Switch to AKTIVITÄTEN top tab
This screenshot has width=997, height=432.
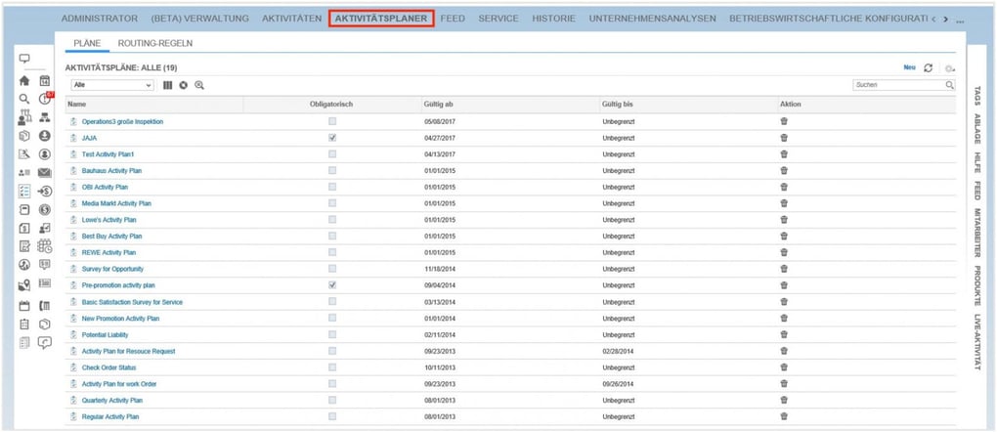click(x=292, y=19)
